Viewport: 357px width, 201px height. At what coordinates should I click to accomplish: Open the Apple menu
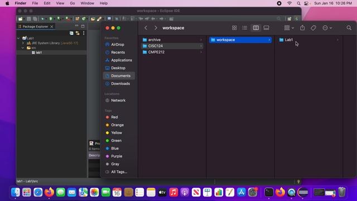(x=7, y=3)
